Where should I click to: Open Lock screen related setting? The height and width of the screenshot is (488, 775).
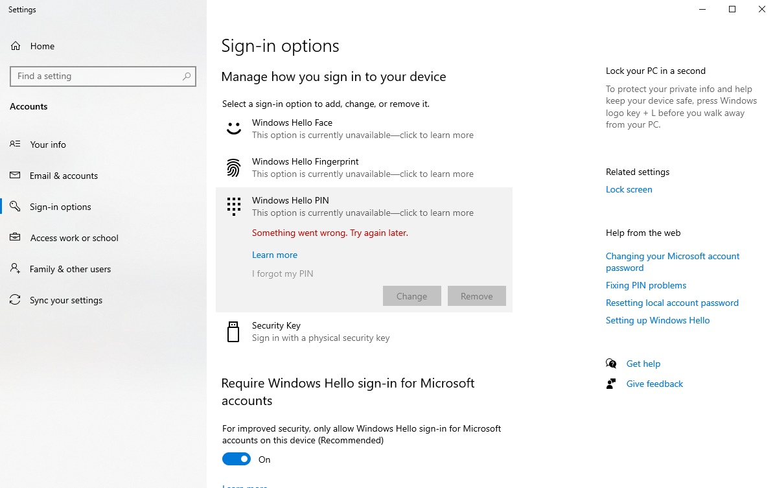(629, 189)
